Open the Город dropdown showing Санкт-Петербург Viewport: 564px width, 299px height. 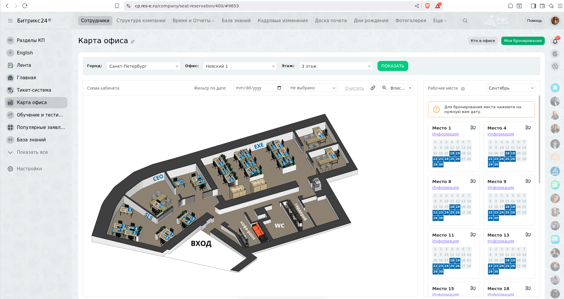point(143,66)
